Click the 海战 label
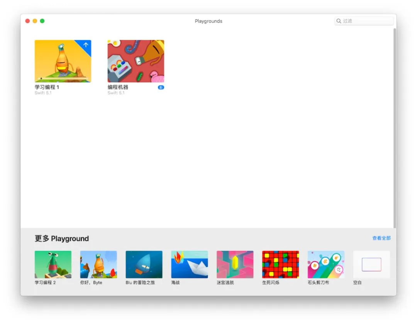Viewport: 417px width, 323px height. [175, 282]
